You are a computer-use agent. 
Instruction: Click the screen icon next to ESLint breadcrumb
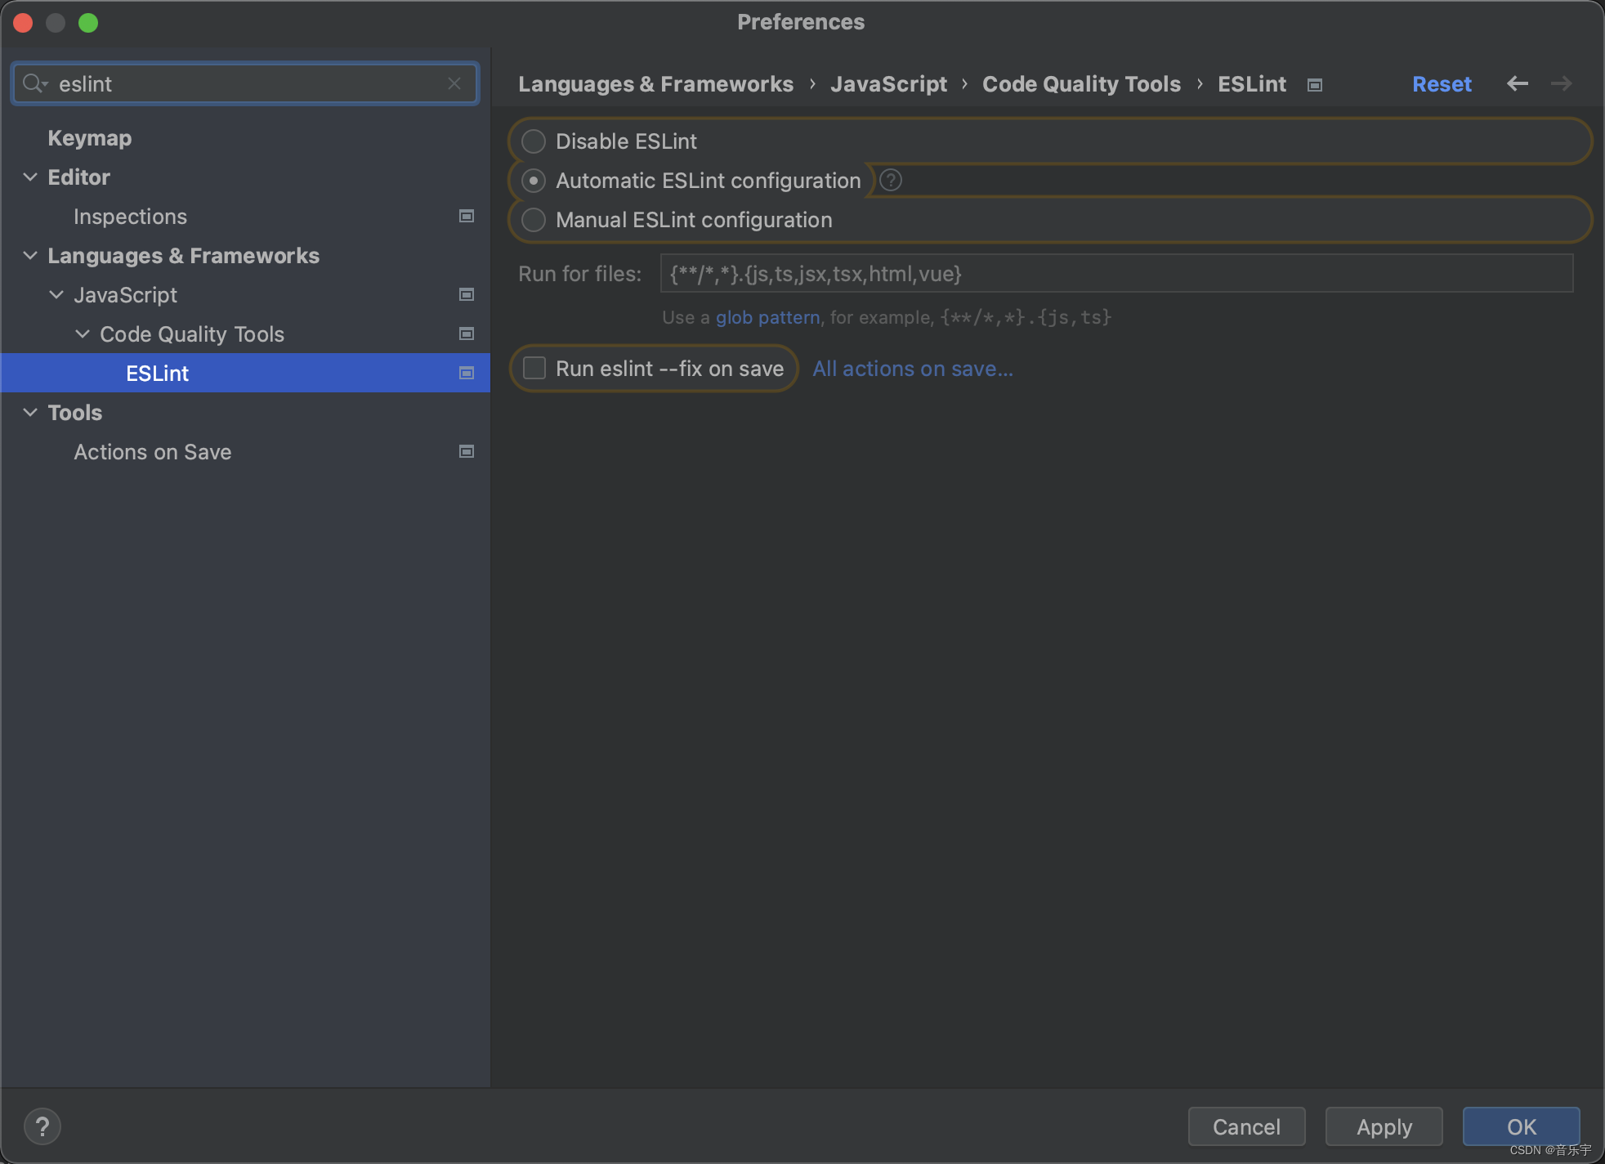[1314, 84]
